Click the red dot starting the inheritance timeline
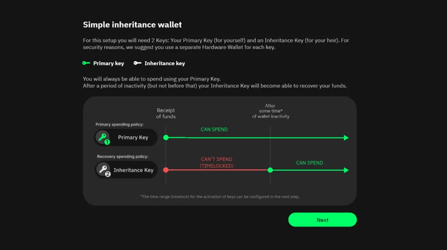Screen dimensions: 447x250 166,170
